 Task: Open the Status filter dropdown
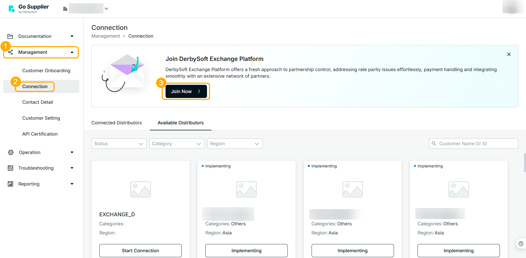click(x=119, y=144)
